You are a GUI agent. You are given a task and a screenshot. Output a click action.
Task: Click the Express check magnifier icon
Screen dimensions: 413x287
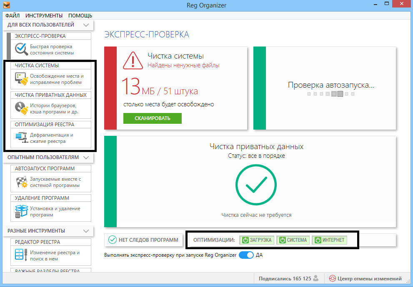point(21,49)
